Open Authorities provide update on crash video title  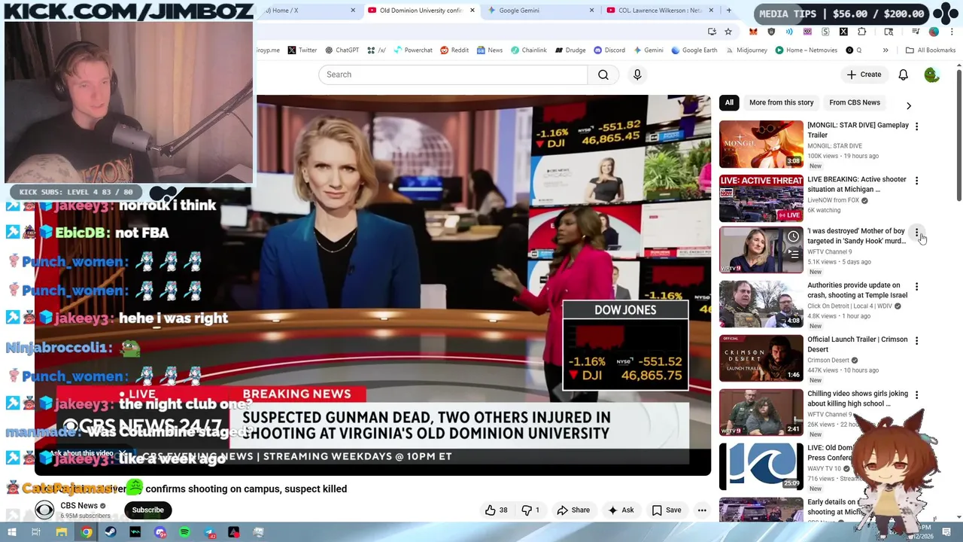coord(857,291)
